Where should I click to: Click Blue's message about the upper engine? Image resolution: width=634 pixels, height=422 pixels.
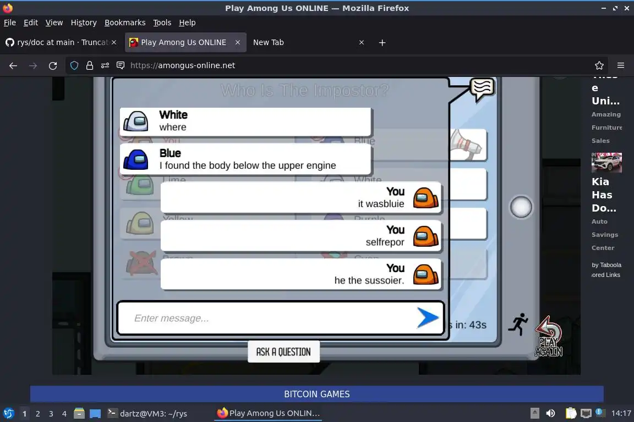(x=245, y=159)
